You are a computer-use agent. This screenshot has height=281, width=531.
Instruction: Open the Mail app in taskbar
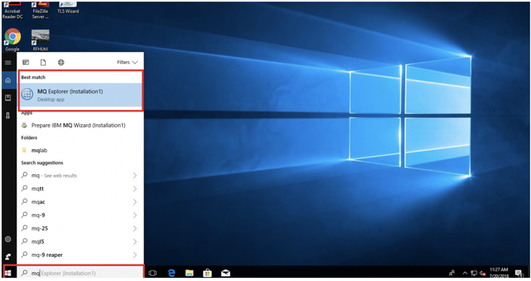point(225,273)
